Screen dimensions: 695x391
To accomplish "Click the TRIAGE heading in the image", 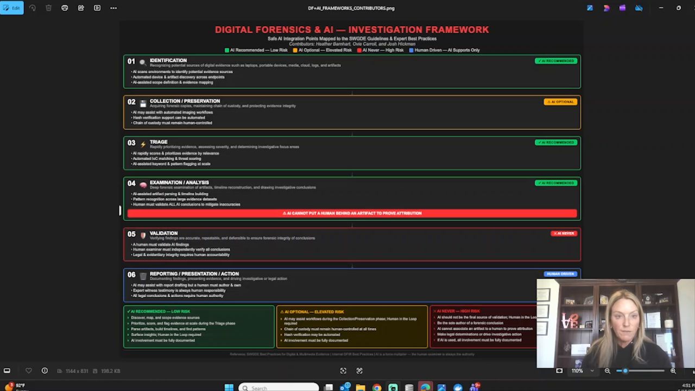I will click(159, 142).
